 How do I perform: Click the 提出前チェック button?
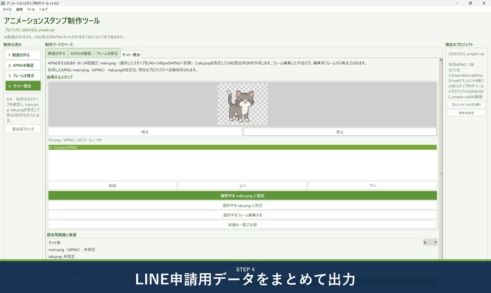(23, 129)
